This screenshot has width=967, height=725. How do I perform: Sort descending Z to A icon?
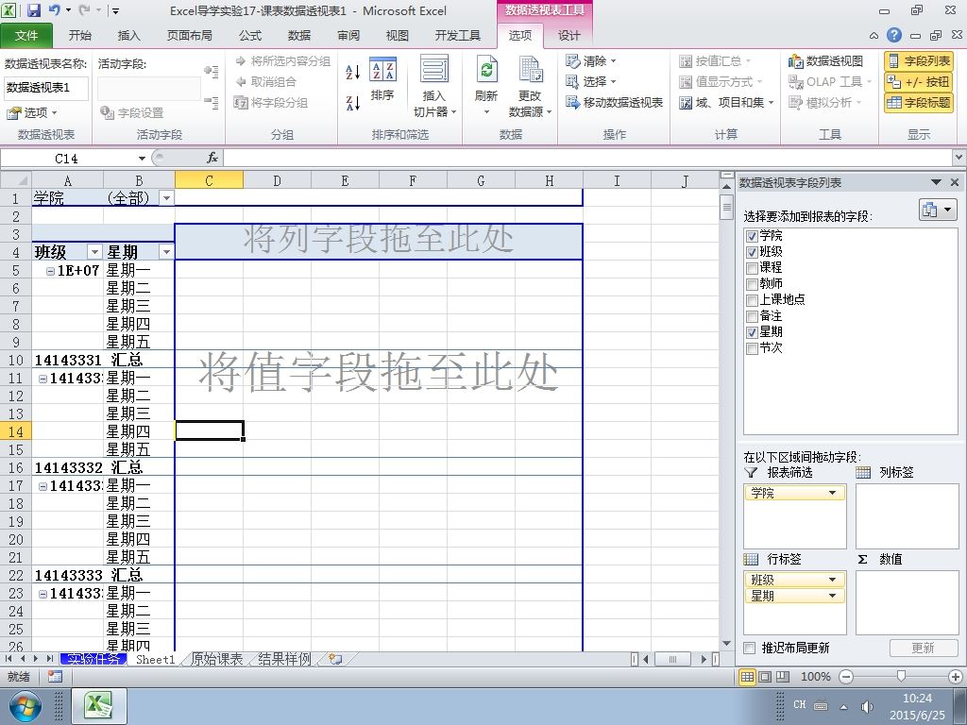[x=353, y=103]
